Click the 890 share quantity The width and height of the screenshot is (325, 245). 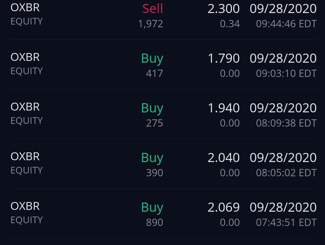(154, 222)
